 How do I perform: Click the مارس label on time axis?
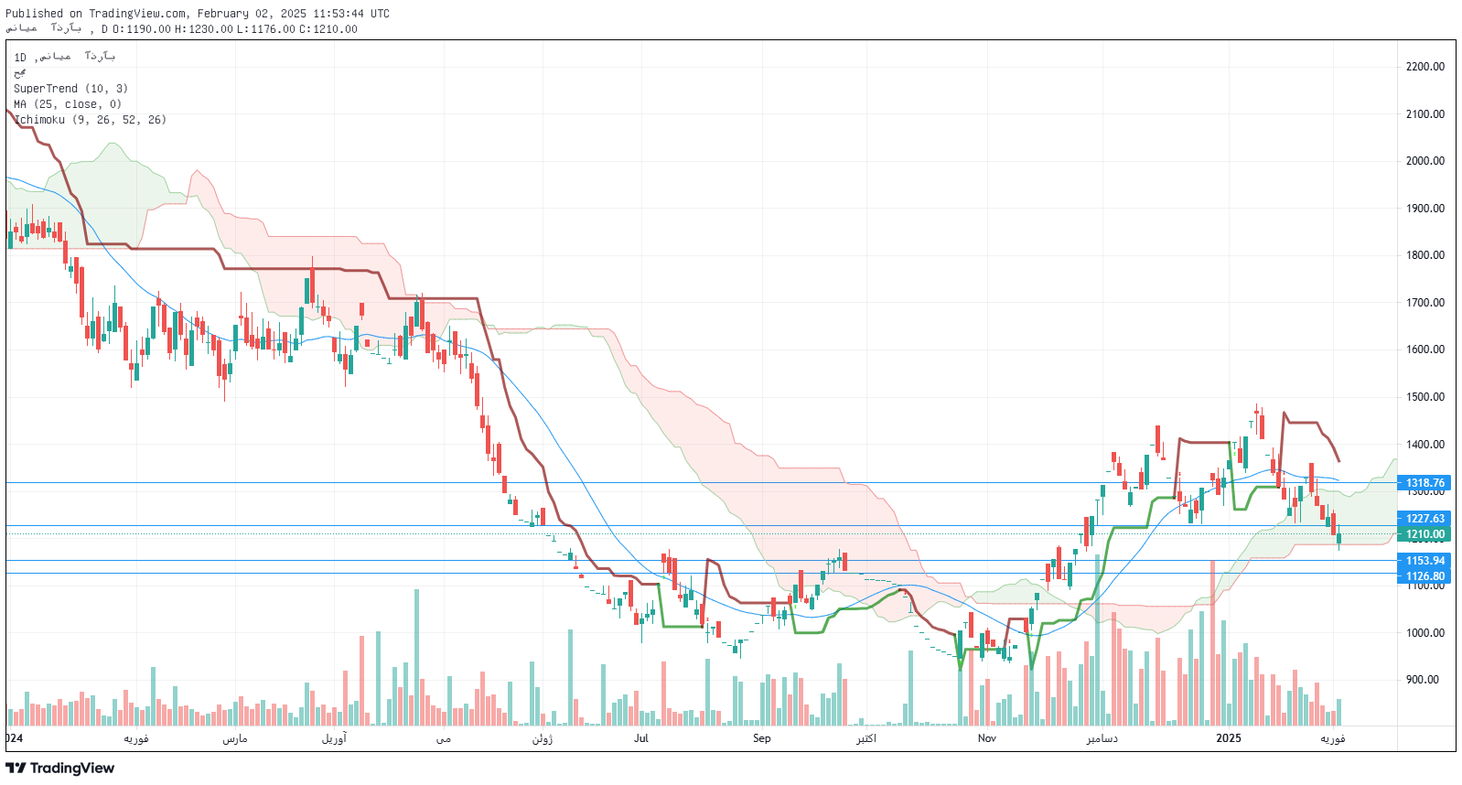235,738
